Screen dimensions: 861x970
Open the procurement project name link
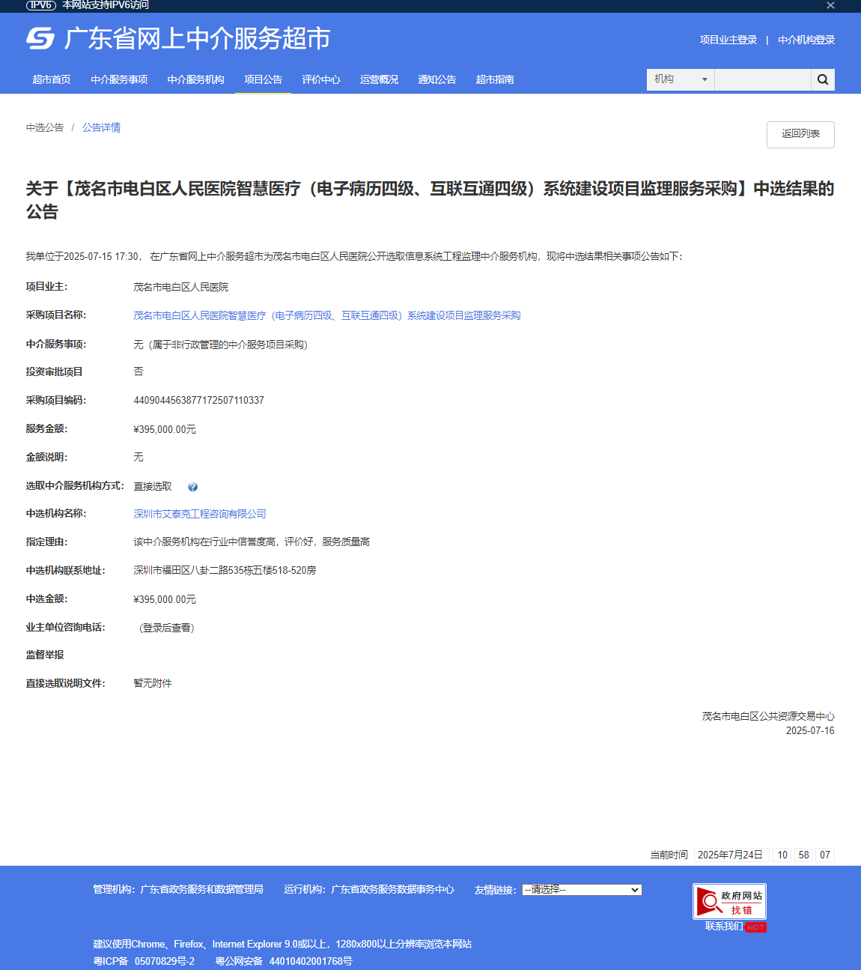pos(326,316)
